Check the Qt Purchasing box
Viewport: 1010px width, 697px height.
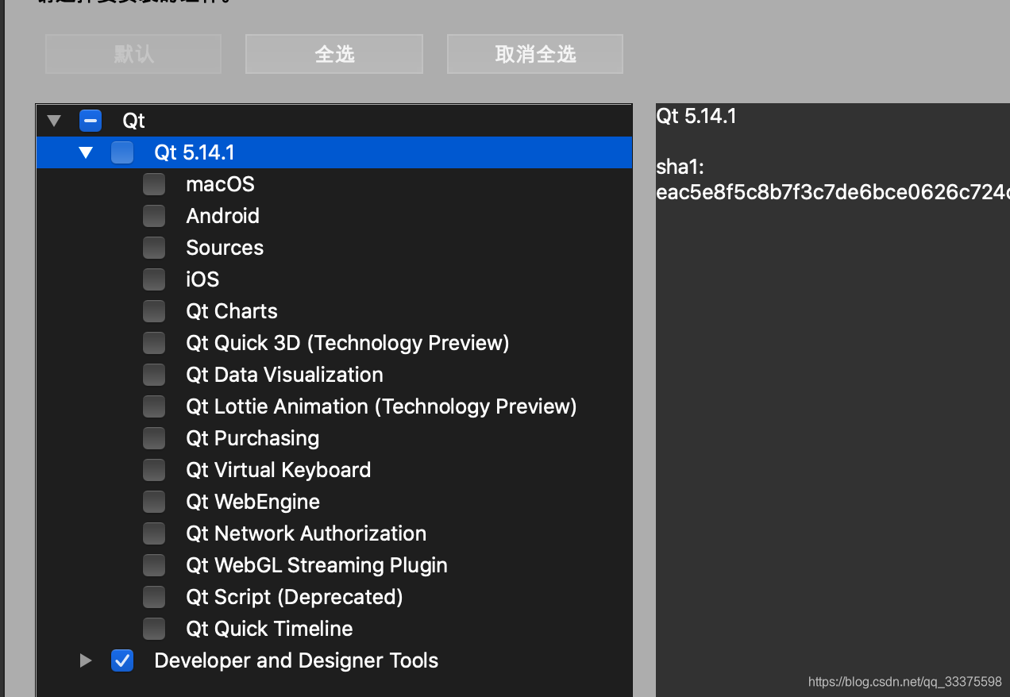[x=154, y=438]
